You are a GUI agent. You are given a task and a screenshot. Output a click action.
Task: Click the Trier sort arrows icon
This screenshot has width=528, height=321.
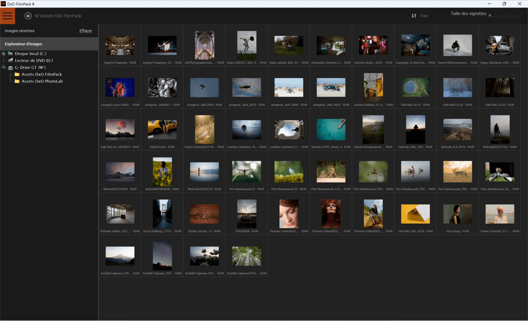pos(414,16)
